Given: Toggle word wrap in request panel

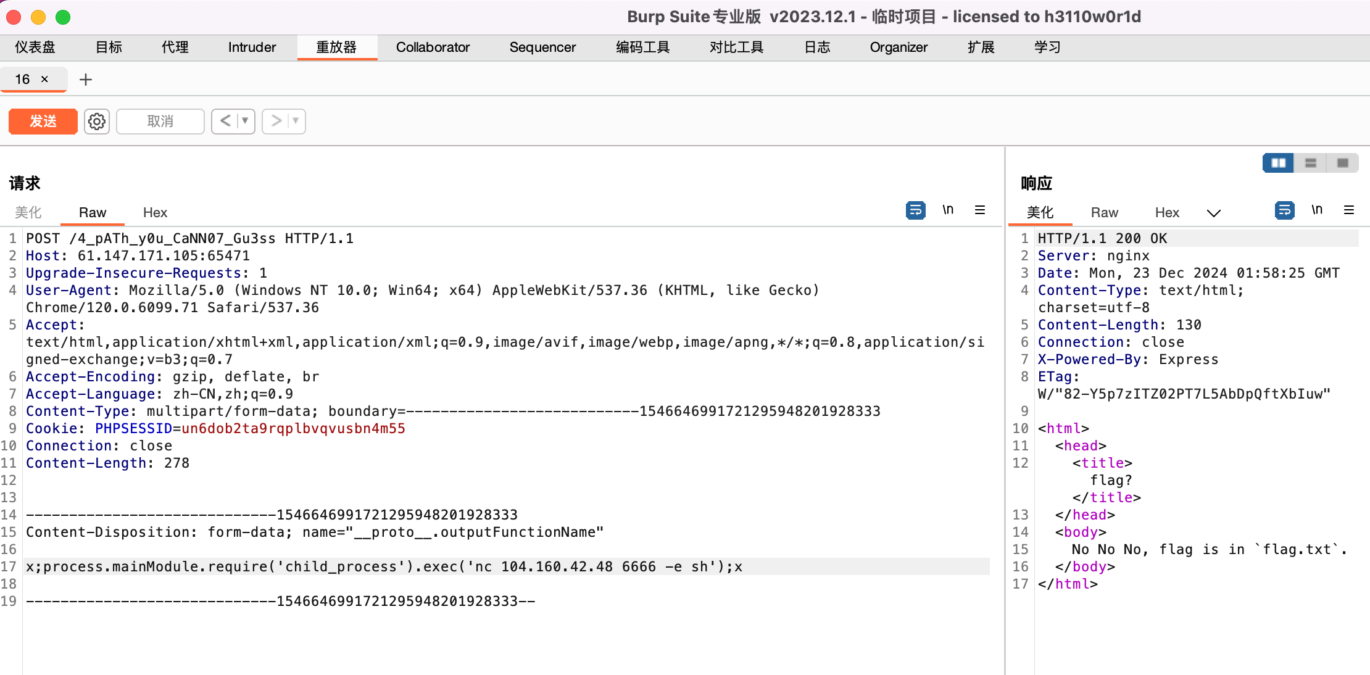Looking at the screenshot, I should pos(915,210).
